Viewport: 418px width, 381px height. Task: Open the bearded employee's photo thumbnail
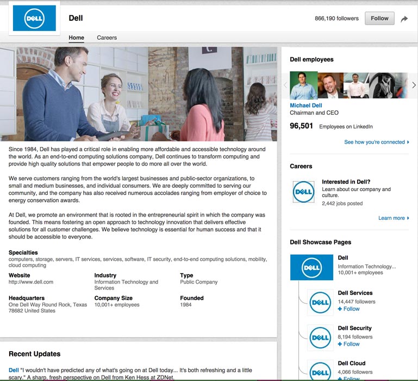click(x=330, y=85)
